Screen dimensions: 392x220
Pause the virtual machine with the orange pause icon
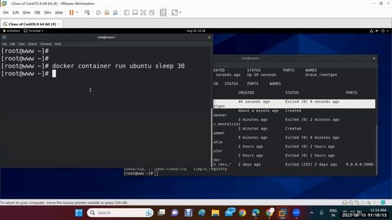click(x=72, y=12)
